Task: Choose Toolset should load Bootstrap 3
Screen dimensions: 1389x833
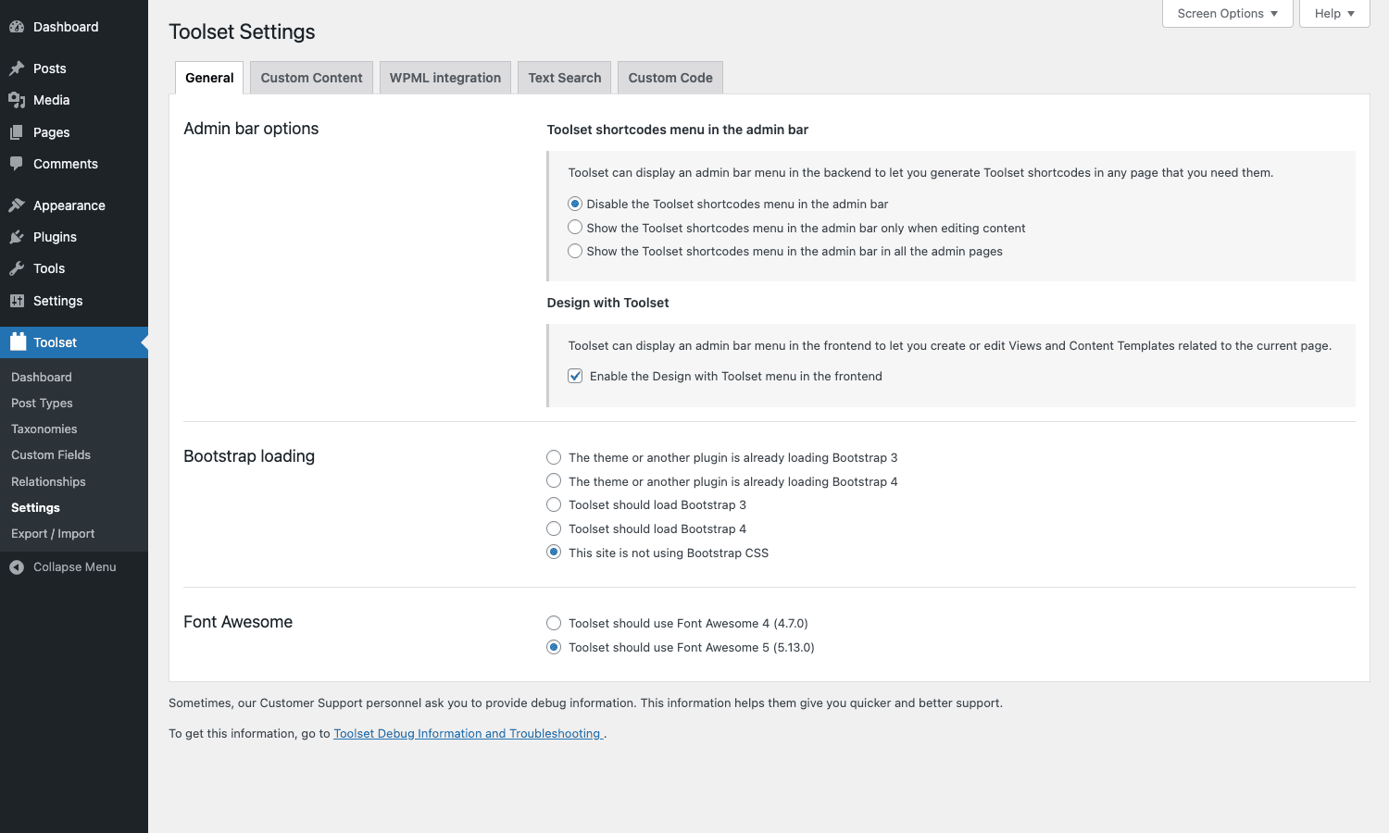Action: (x=554, y=504)
